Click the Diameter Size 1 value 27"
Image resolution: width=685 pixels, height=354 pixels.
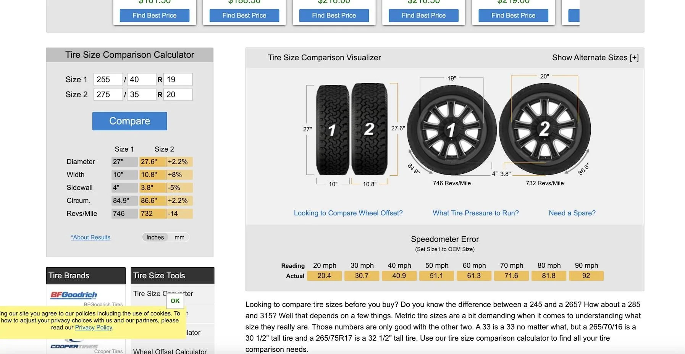pyautogui.click(x=124, y=162)
